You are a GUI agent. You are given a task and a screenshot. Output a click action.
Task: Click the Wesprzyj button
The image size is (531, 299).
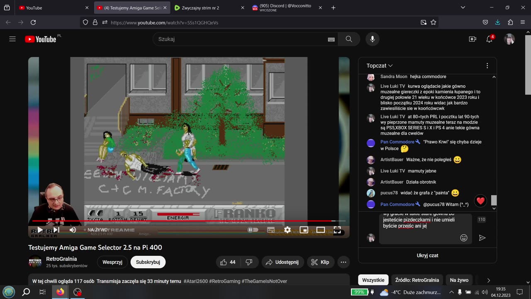coord(112,262)
